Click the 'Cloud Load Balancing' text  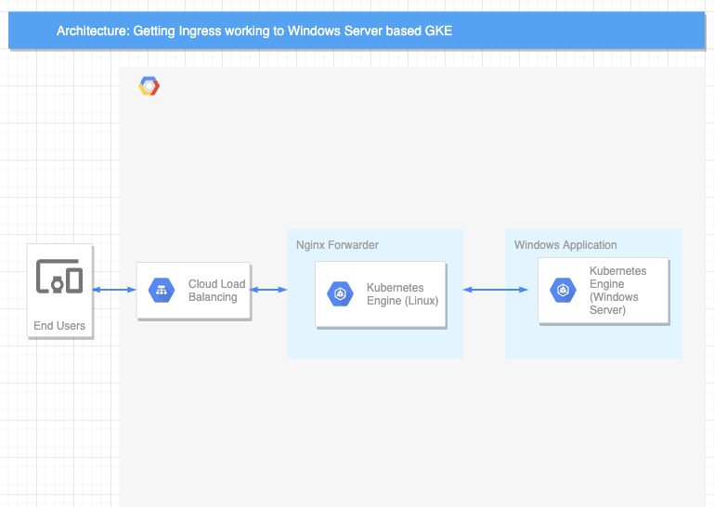[x=216, y=290]
